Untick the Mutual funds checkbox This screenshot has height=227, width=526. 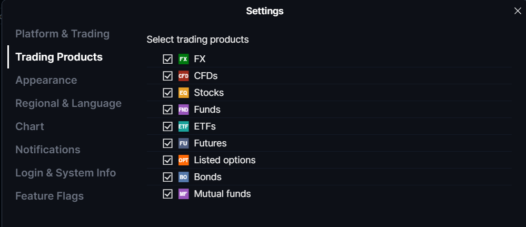click(168, 194)
